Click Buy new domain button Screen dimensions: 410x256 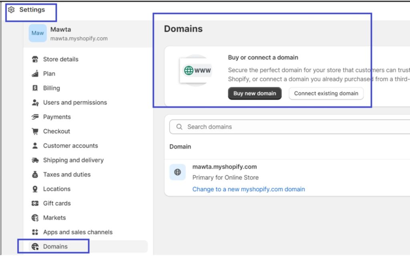[x=255, y=94]
